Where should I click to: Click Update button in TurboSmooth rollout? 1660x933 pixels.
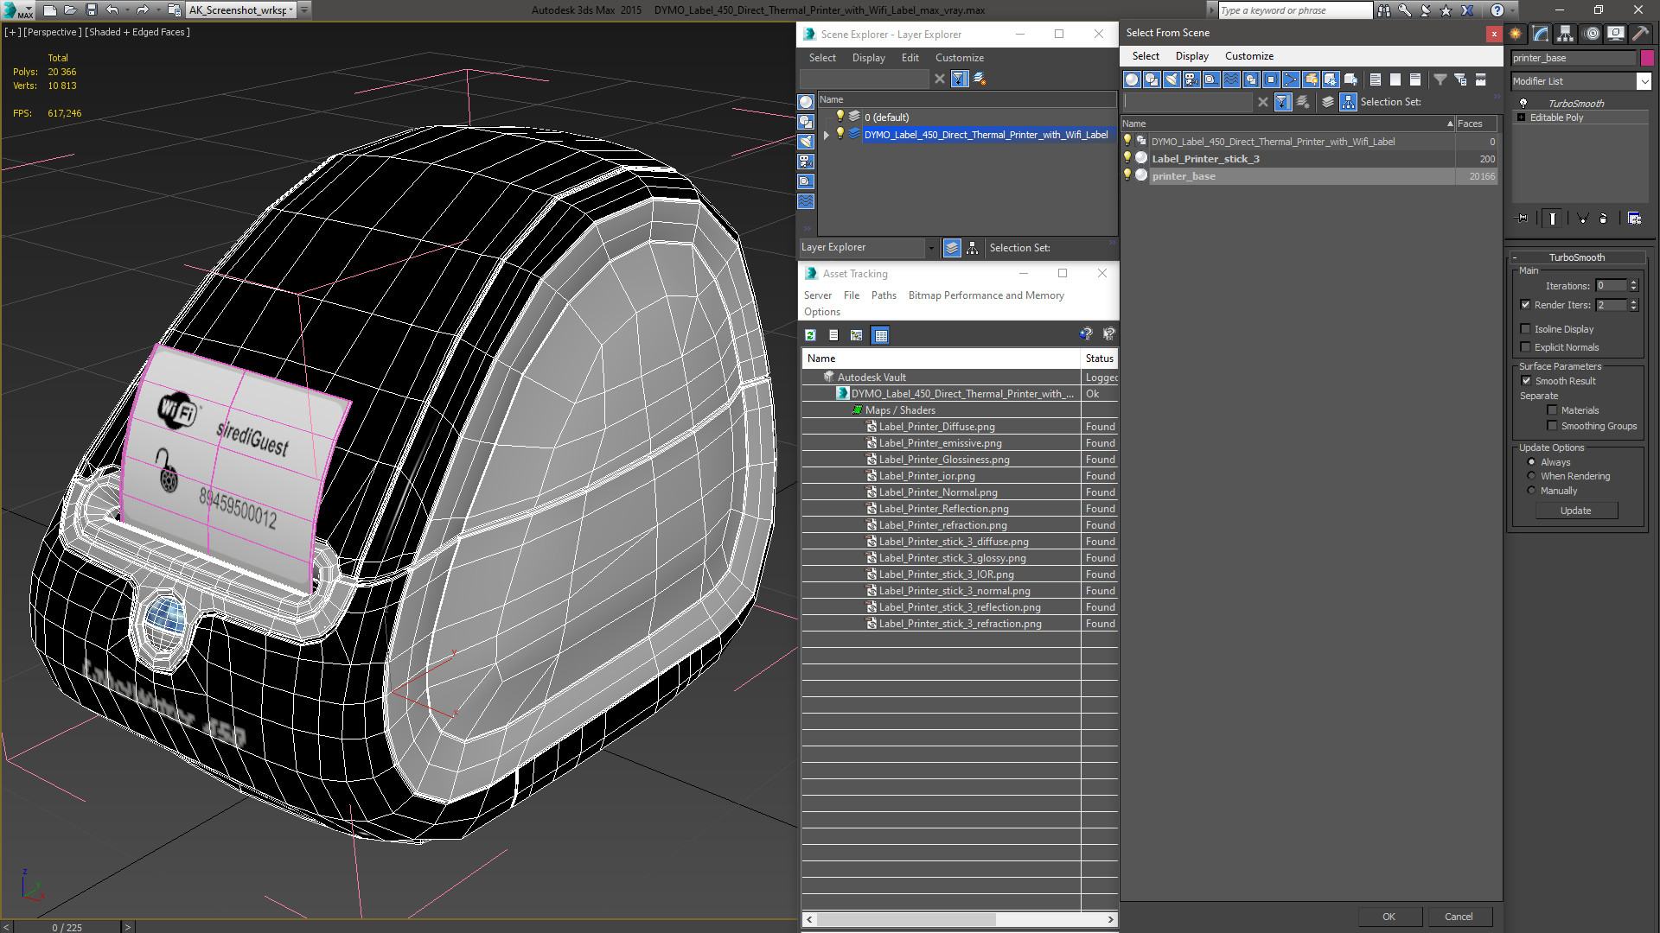point(1575,511)
